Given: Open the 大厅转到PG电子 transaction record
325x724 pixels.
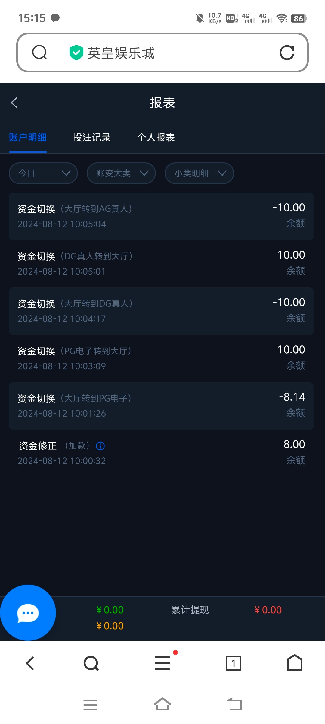Looking at the screenshot, I should point(161,406).
